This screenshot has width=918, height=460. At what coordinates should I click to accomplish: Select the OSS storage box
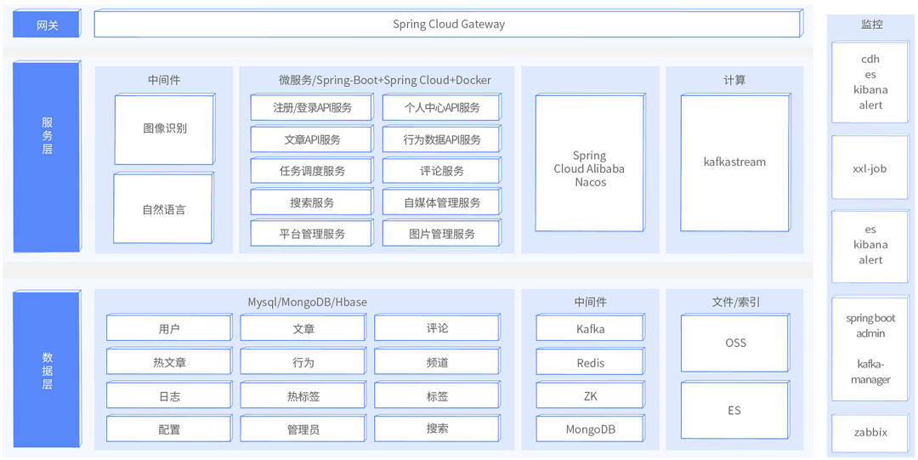tap(735, 343)
